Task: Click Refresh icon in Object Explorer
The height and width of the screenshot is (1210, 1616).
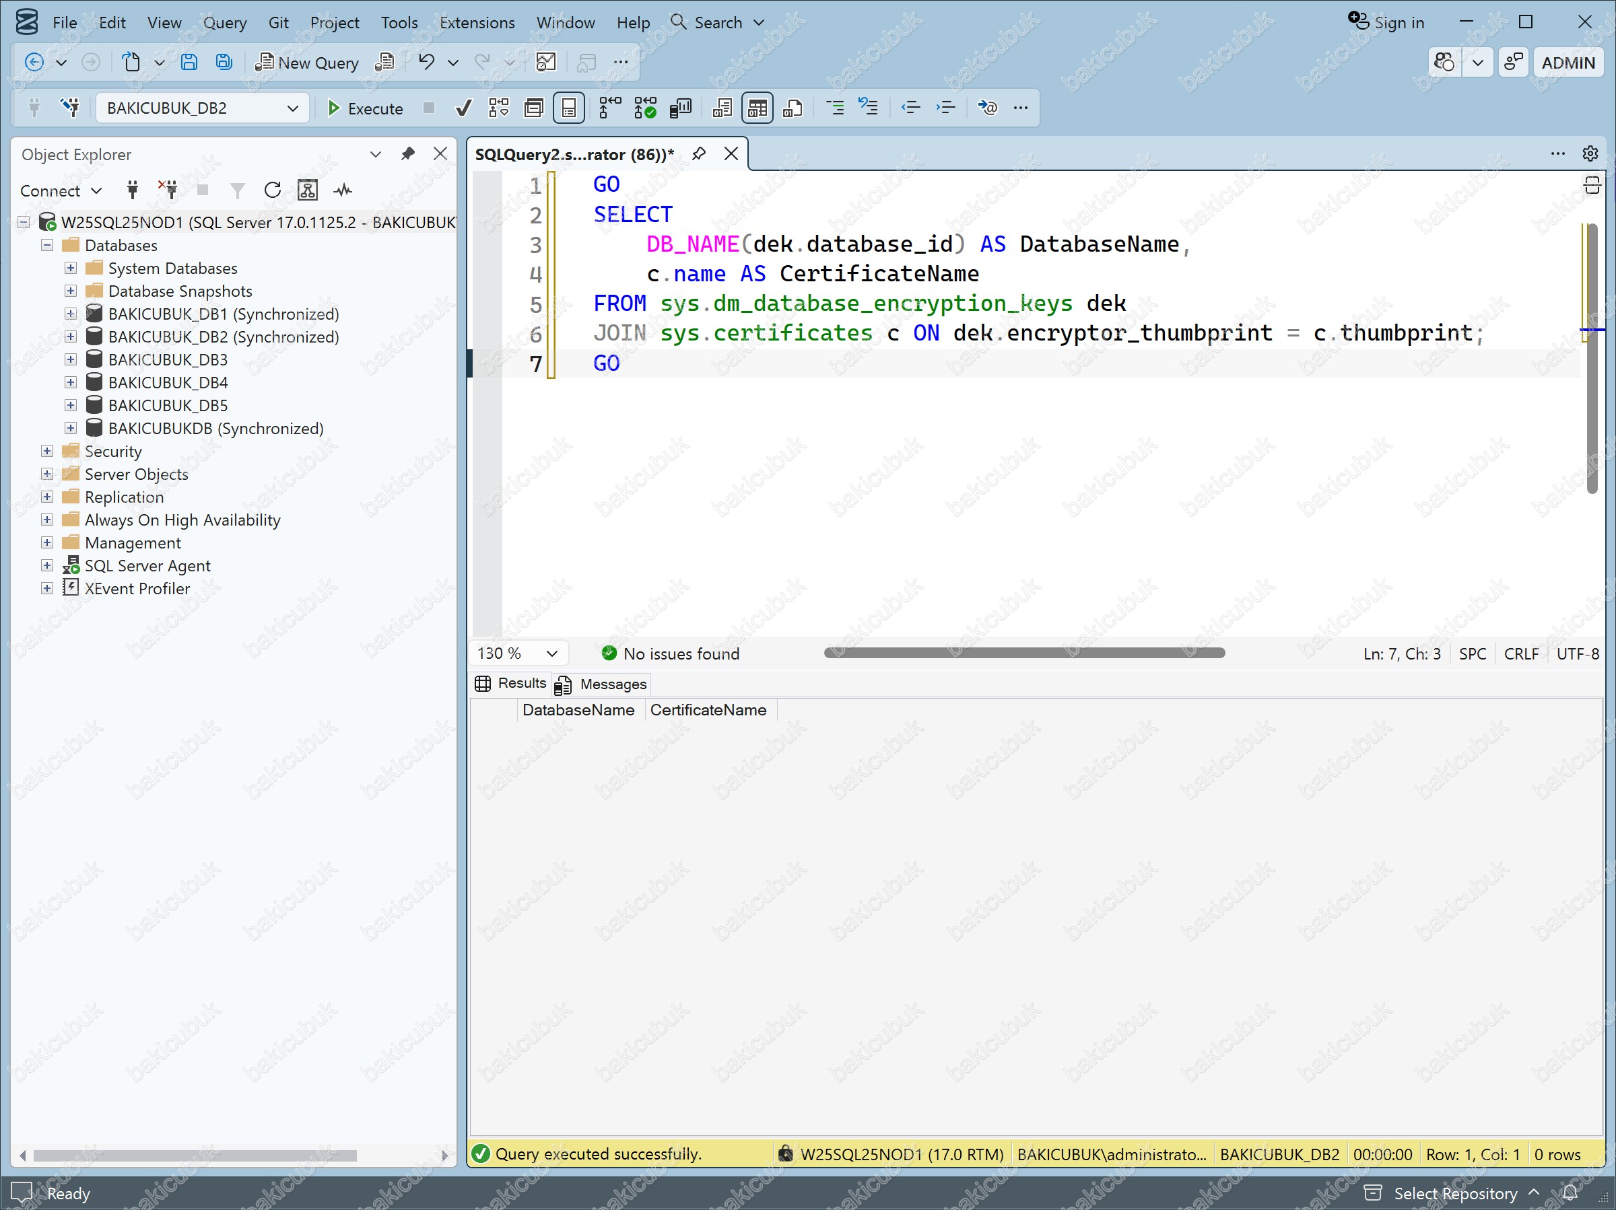Action: 273,190
